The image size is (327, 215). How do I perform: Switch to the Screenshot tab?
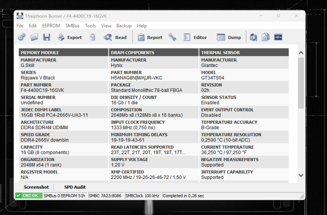36,187
